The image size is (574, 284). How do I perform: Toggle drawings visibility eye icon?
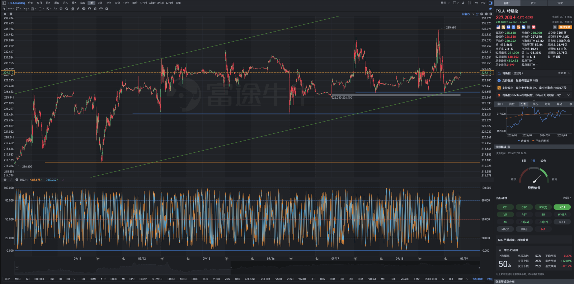[84, 9]
